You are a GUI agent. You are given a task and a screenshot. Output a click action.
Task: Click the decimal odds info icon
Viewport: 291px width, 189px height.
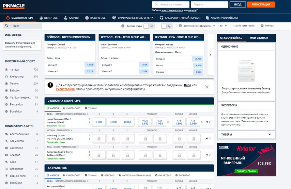180,26
